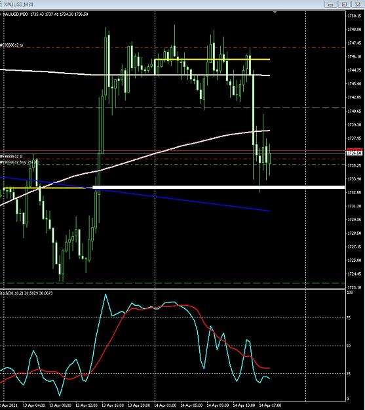365x410 pixels.
Task: Click the divider between chart and stochastic panel
Action: coord(172,289)
